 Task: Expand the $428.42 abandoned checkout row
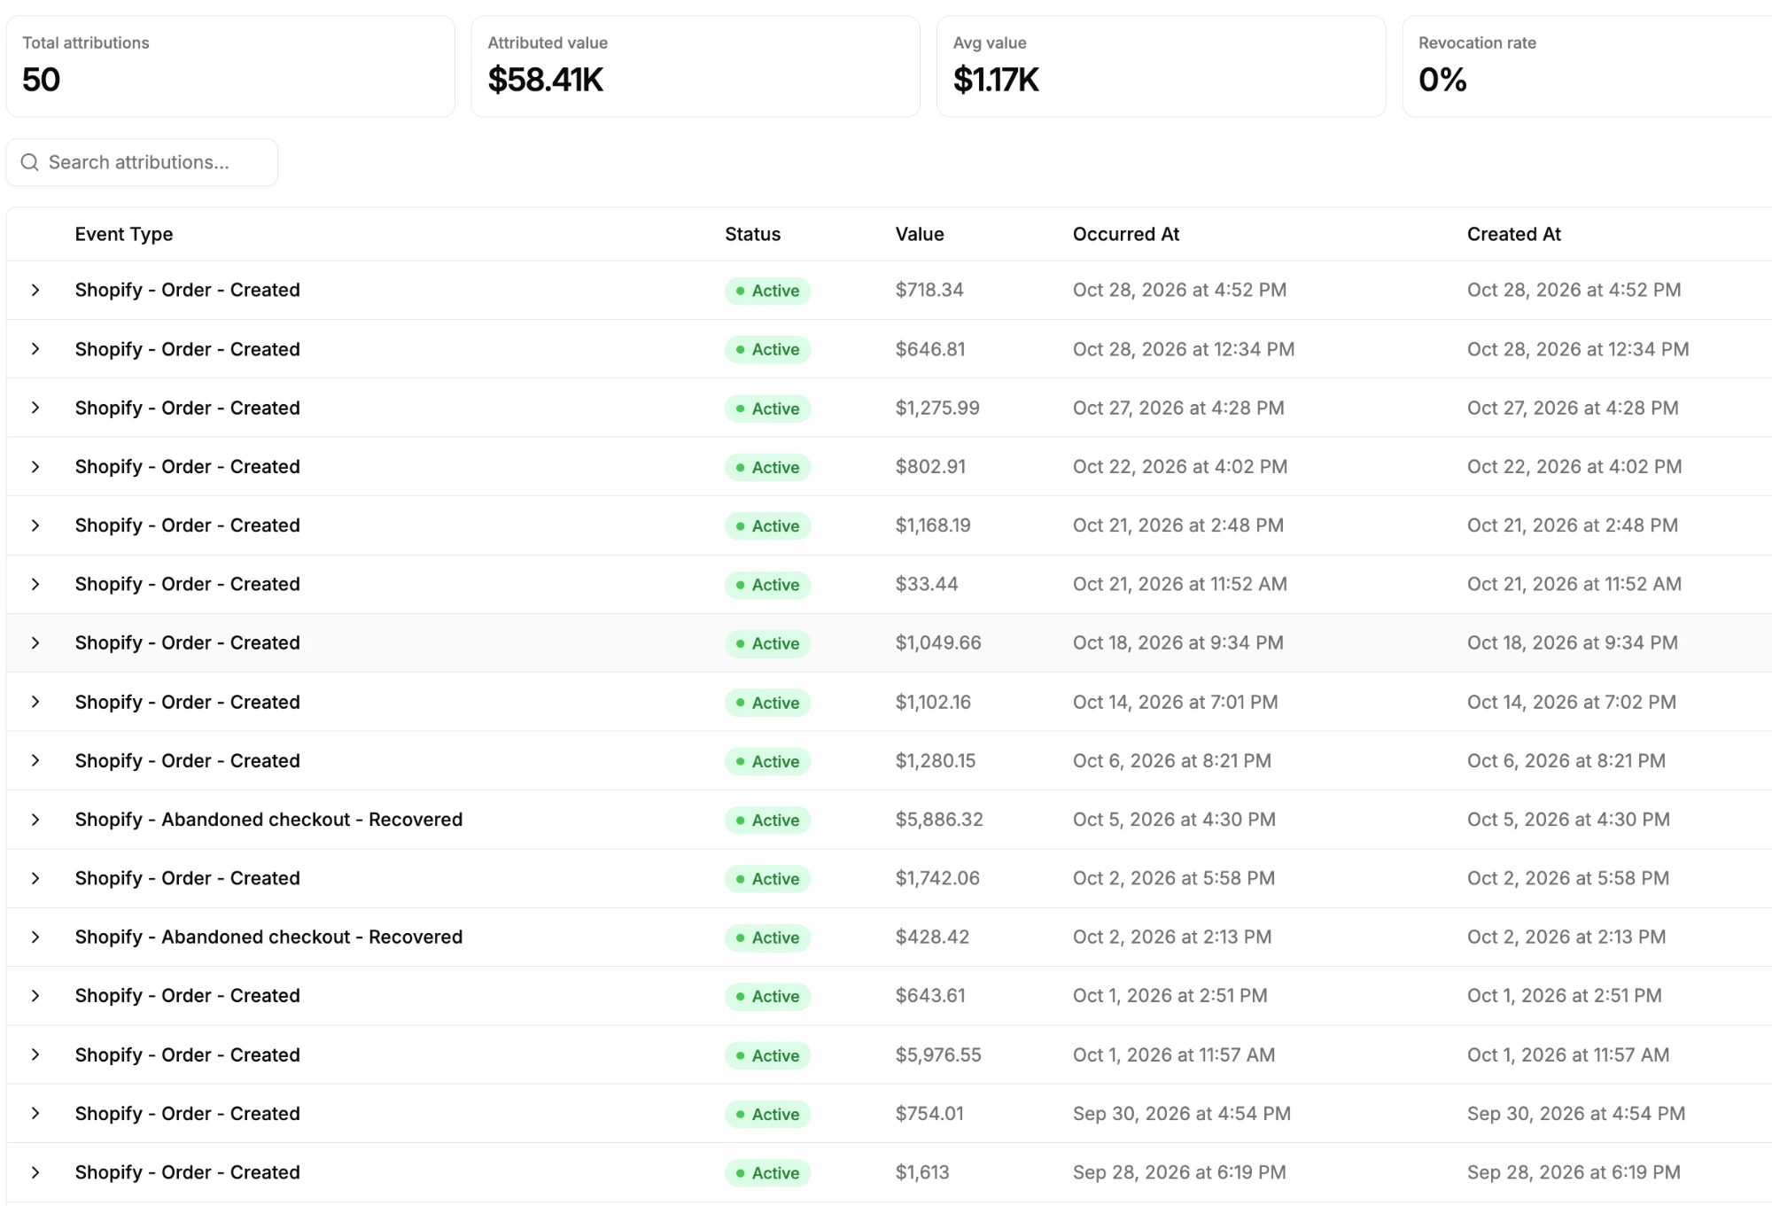click(35, 937)
